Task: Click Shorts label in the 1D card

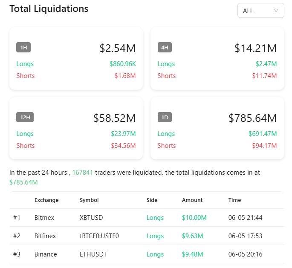Action: coord(167,146)
